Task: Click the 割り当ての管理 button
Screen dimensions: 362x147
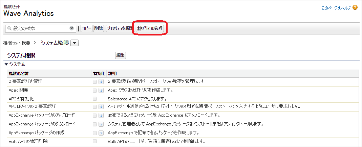Action: (150, 28)
